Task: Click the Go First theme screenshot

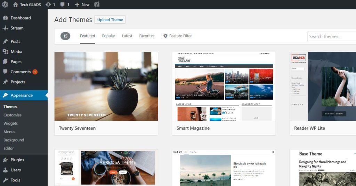Action: click(224, 168)
